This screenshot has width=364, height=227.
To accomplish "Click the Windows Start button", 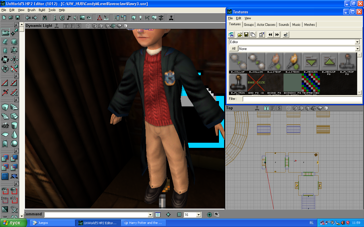I will tap(14, 223).
